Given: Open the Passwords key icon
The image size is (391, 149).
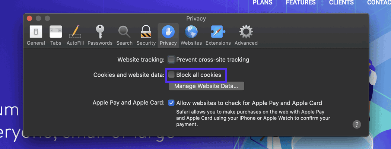Looking at the screenshot, I should [100, 35].
